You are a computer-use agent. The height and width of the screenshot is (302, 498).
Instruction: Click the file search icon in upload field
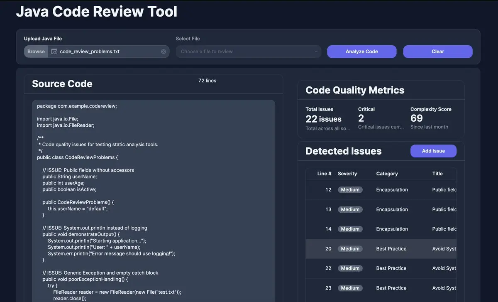[x=54, y=52]
